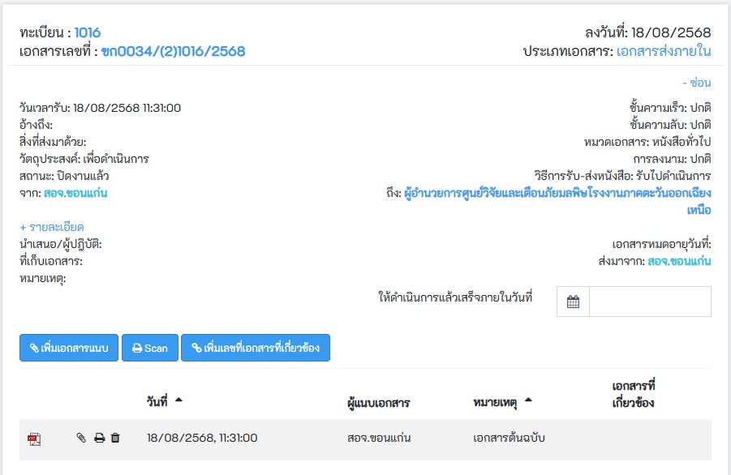Expand the รายละเอียด section
The image size is (731, 475).
[52, 227]
